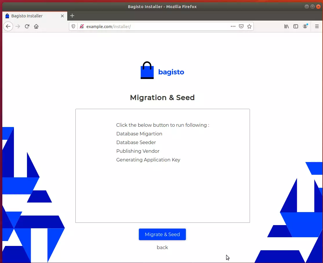
Task: Click the 'bagisto' brand name text
Action: point(171,72)
